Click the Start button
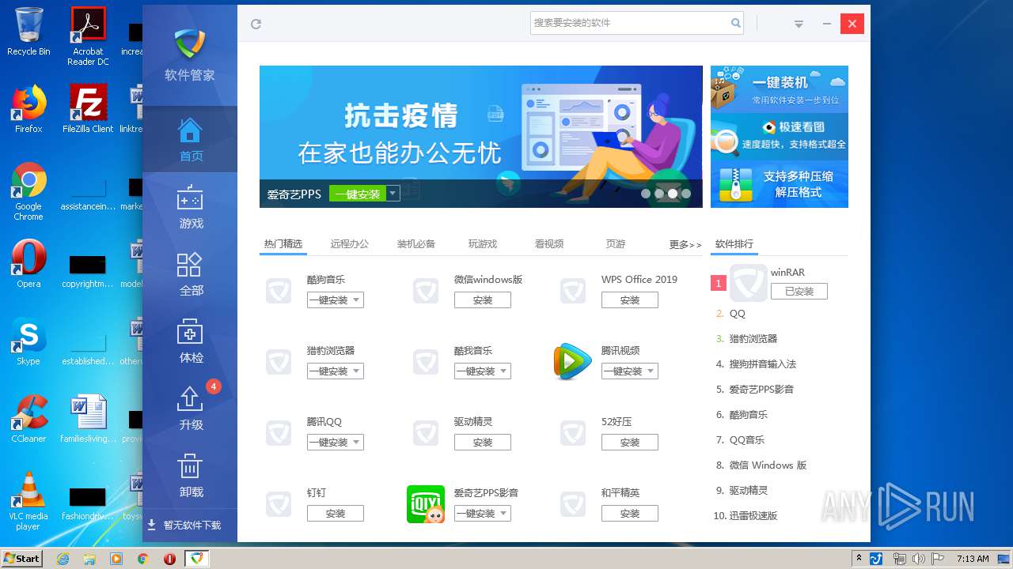The image size is (1013, 569). 22,559
